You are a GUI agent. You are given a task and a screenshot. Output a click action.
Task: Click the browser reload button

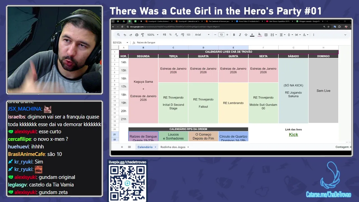[x=122, y=27]
